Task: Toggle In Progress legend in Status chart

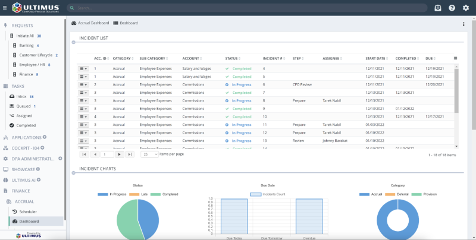Action: [112, 194]
